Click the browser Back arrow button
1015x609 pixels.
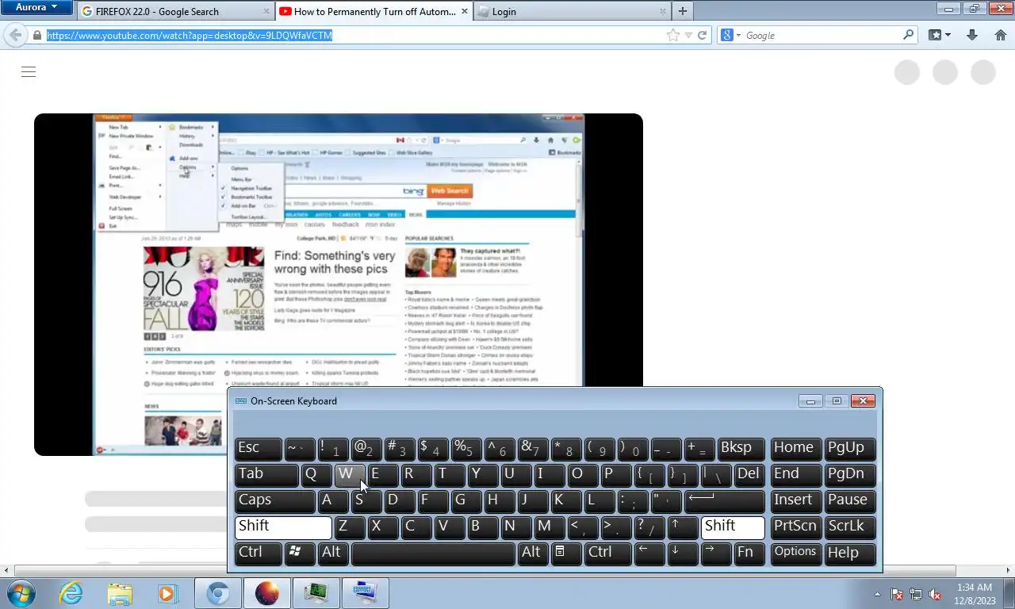(x=15, y=35)
